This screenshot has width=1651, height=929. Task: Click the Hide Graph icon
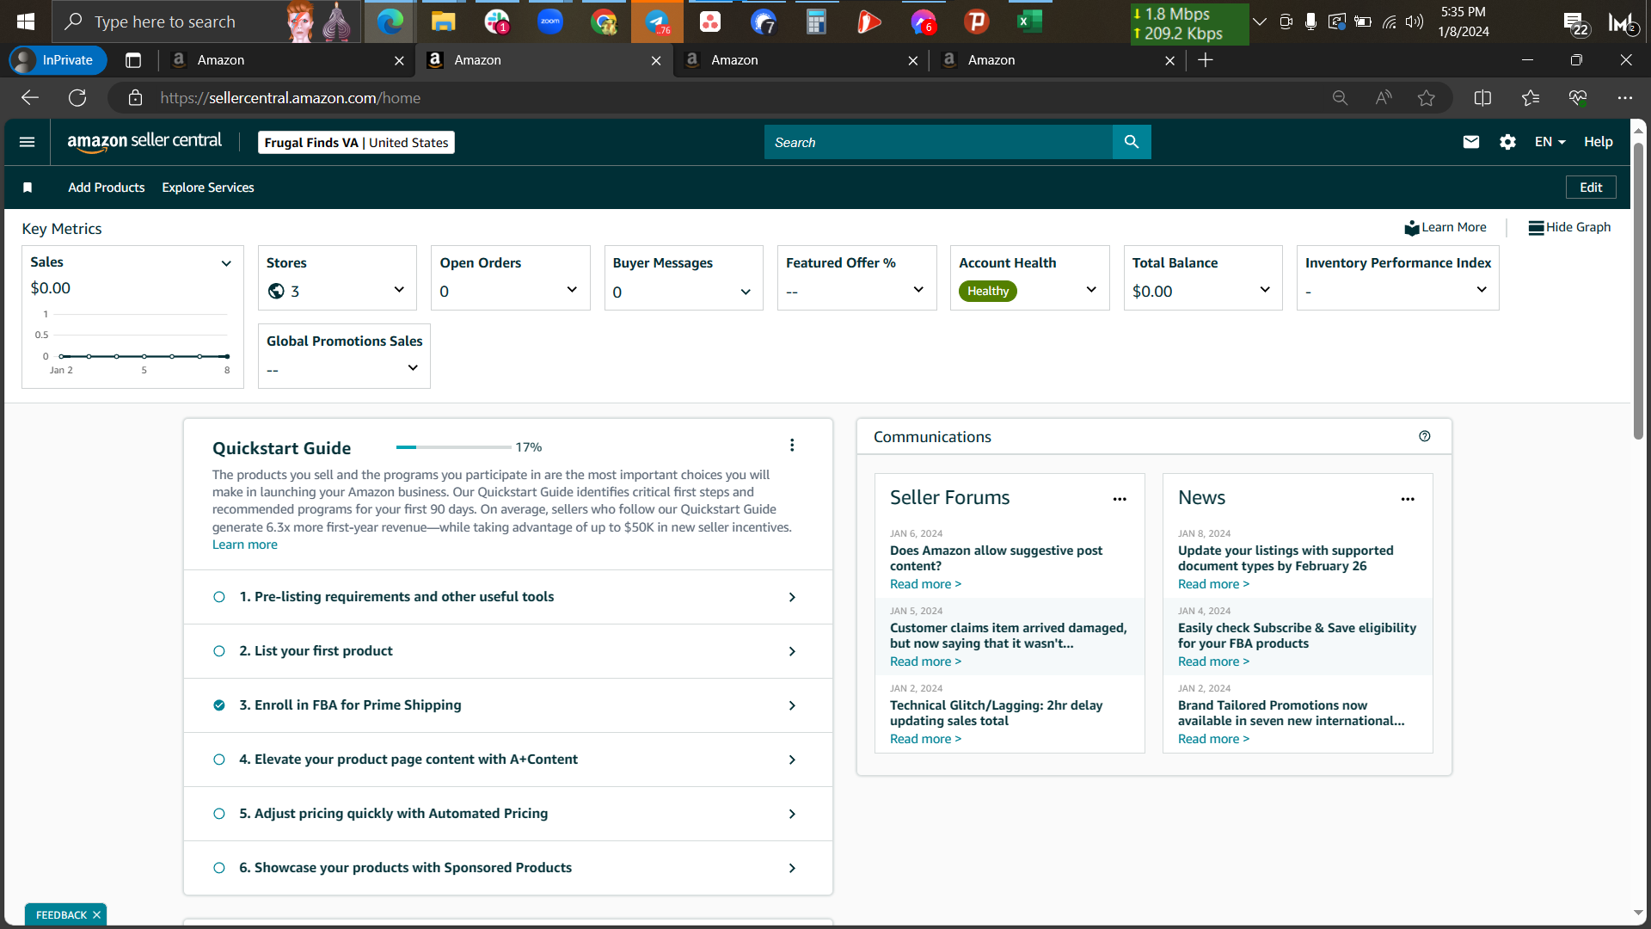click(x=1536, y=228)
